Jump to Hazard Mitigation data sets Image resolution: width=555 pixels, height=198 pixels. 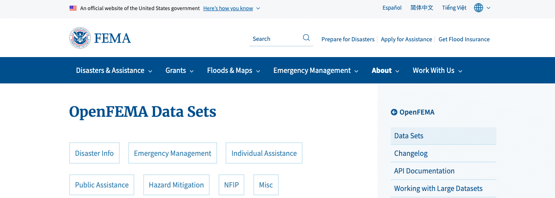click(x=176, y=185)
